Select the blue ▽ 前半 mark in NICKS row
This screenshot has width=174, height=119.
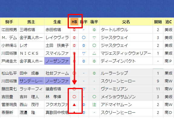coord(84,53)
